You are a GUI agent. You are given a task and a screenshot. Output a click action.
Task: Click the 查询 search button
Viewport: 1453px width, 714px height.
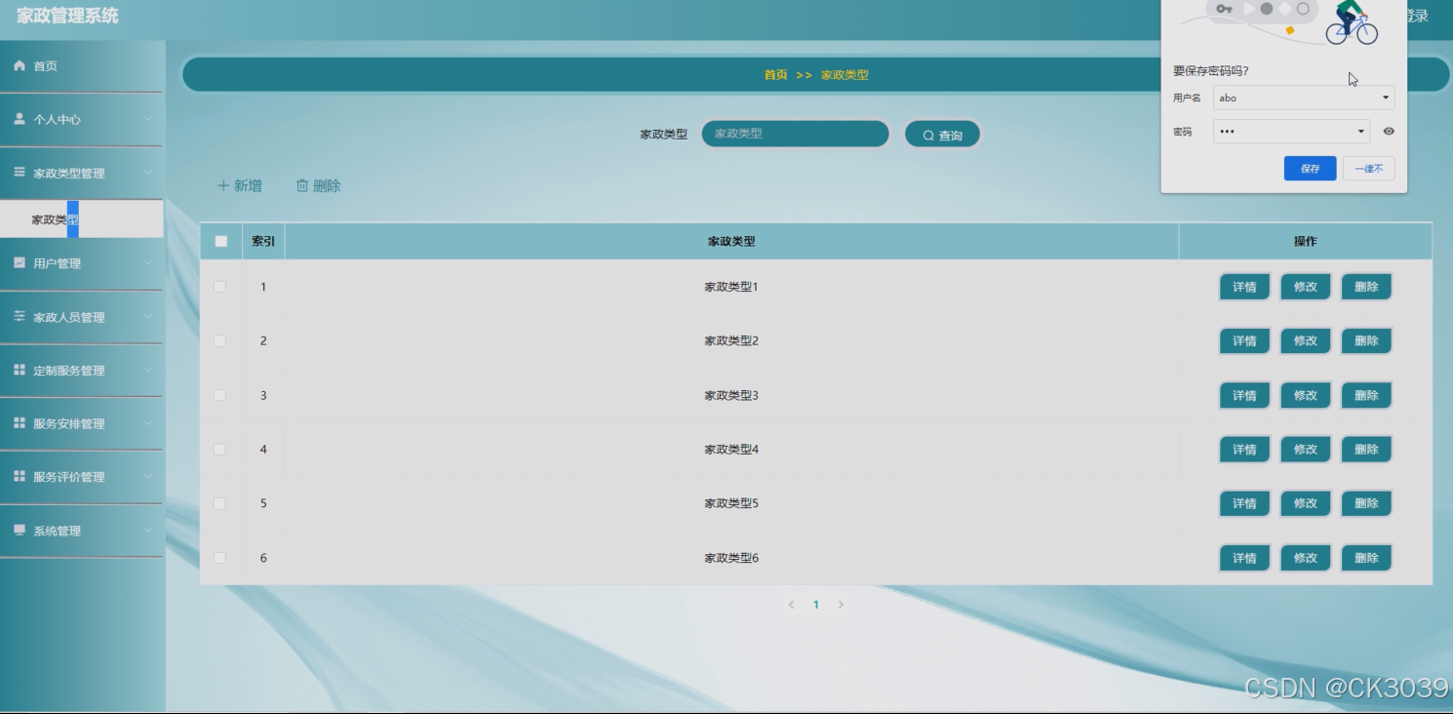[x=942, y=136]
